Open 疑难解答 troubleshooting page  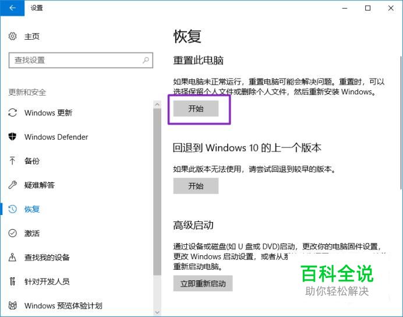click(x=40, y=185)
